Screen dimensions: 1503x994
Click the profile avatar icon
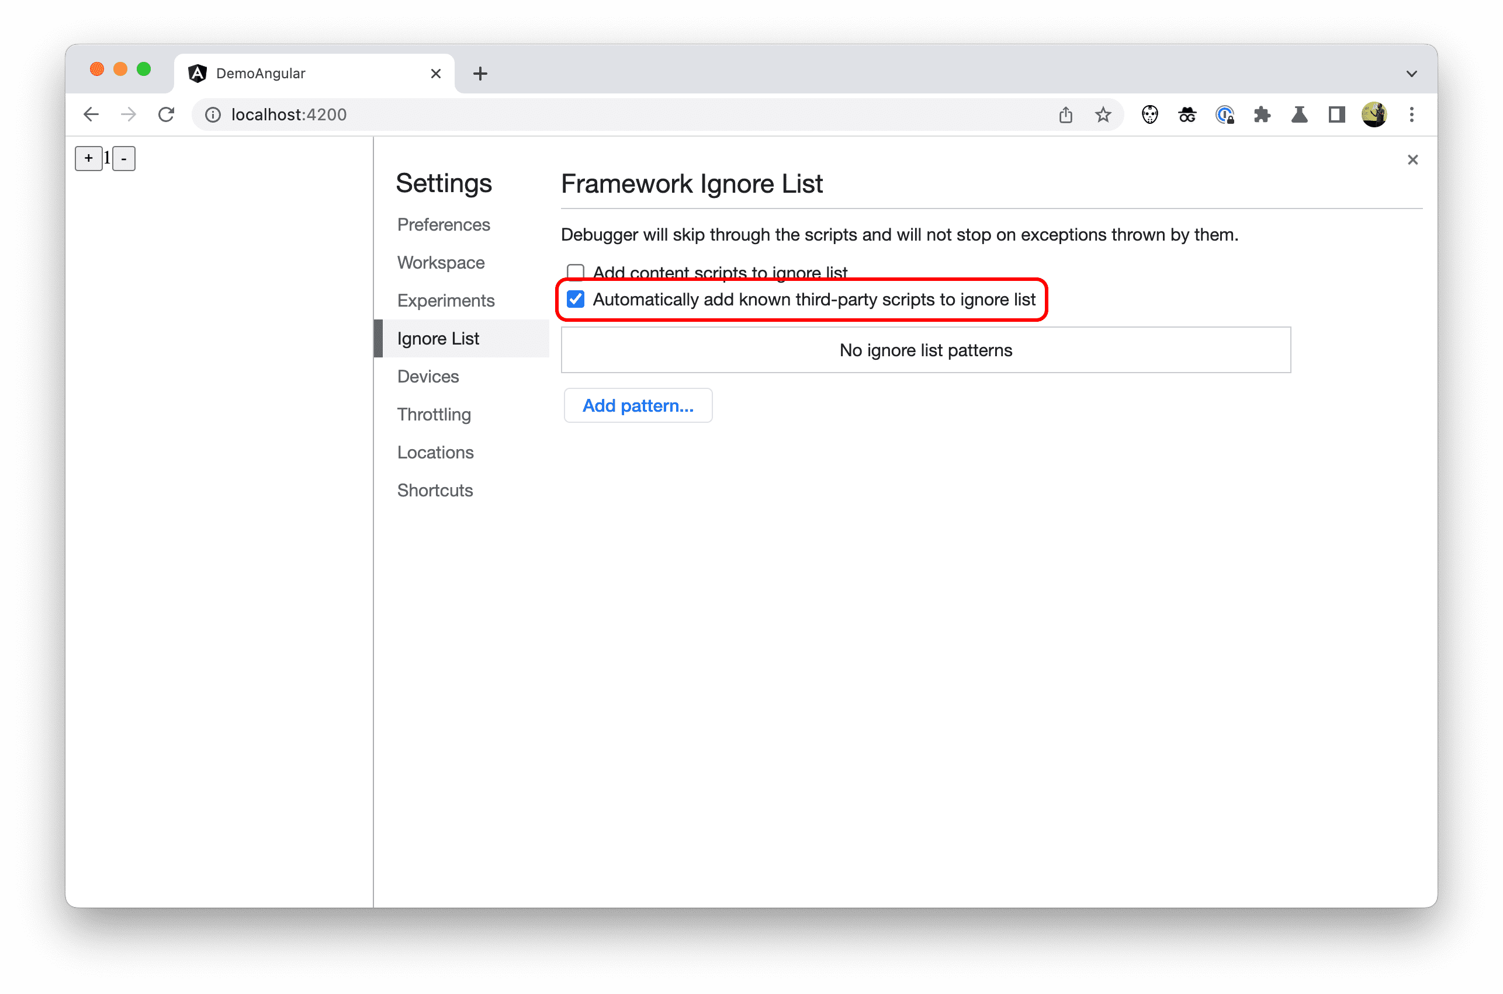(1374, 114)
